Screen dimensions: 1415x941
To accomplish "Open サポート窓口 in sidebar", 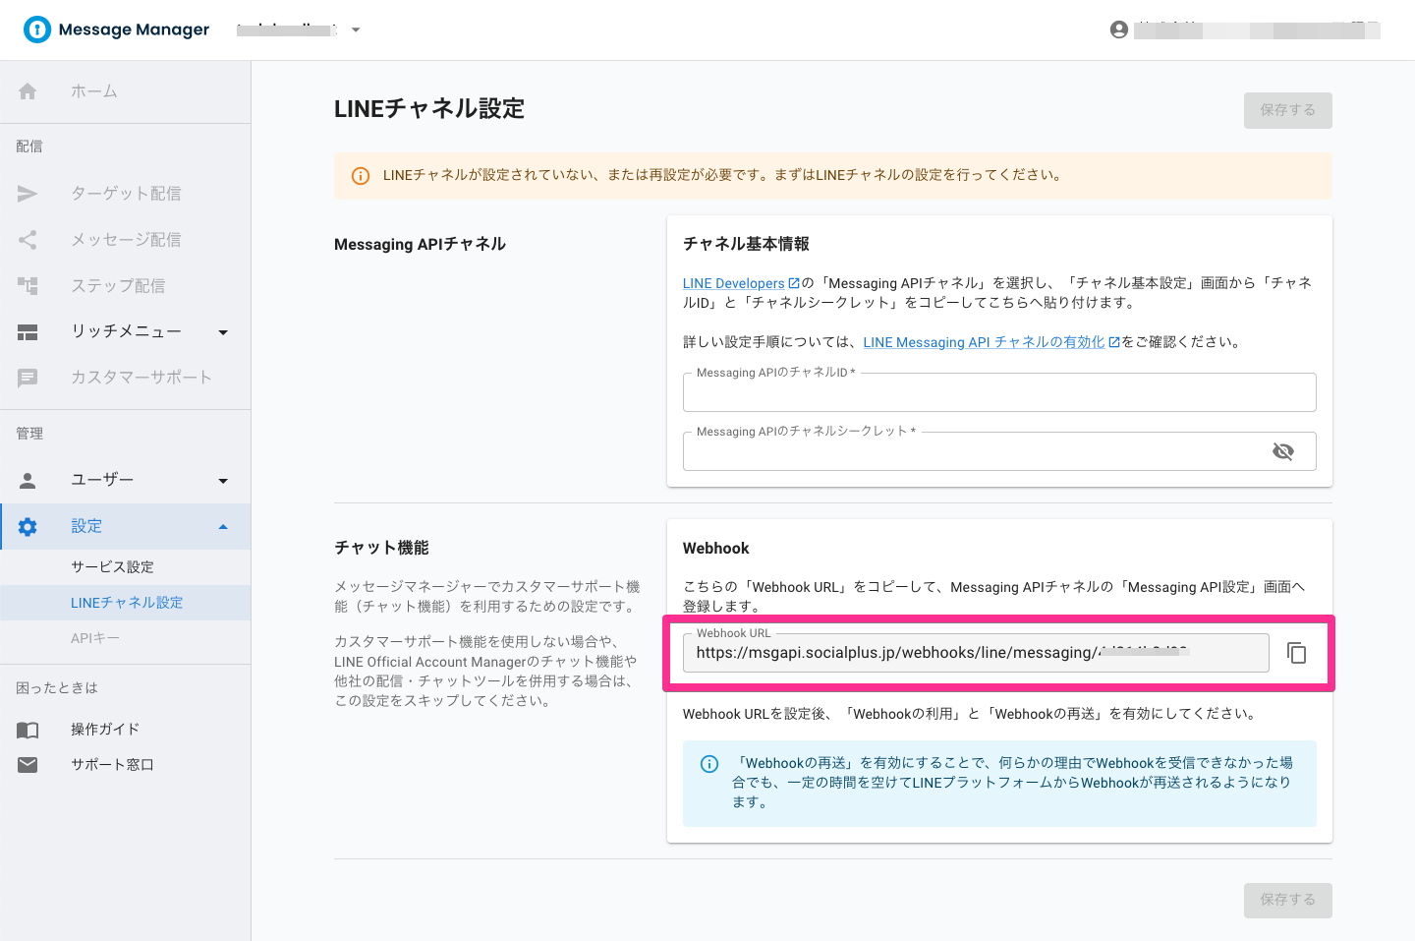I will pos(126,765).
